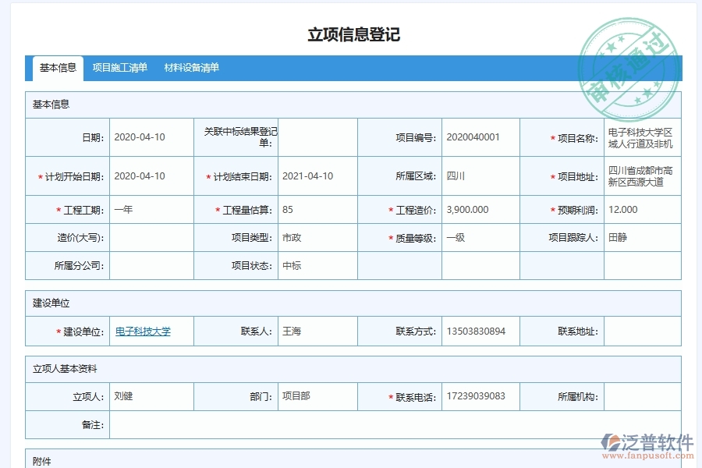Select the 所属区域 region field showing 四川
The image size is (702, 468).
[x=477, y=175]
